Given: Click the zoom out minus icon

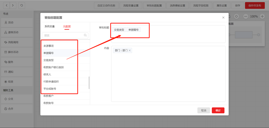Looking at the screenshot, I should (x=246, y=16).
